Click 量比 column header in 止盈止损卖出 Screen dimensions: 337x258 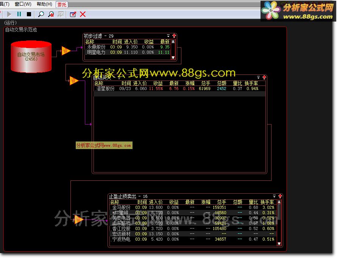tap(253, 202)
